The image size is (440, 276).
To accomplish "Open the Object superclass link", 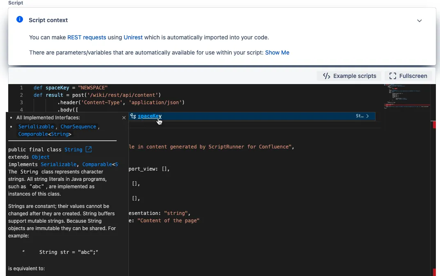I will pyautogui.click(x=41, y=157).
